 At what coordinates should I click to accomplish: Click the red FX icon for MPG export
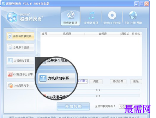tap(10, 74)
